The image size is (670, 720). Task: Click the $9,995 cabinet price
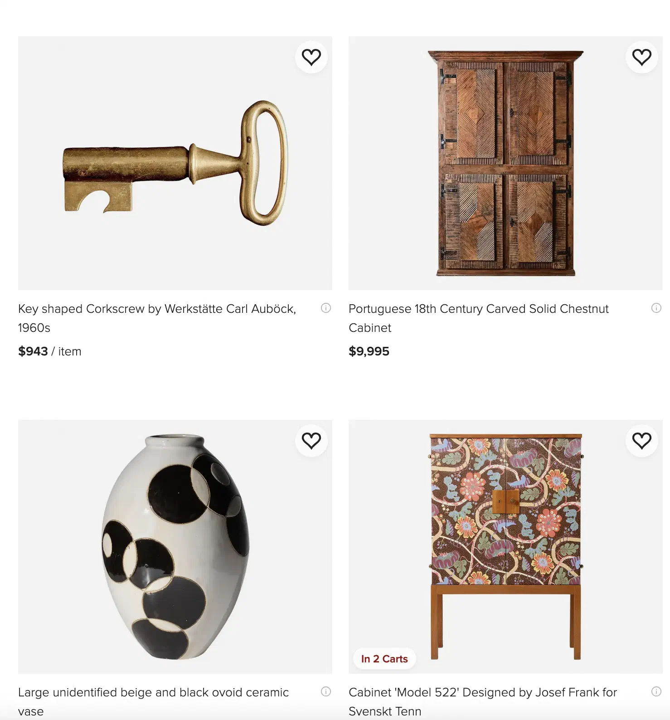369,351
